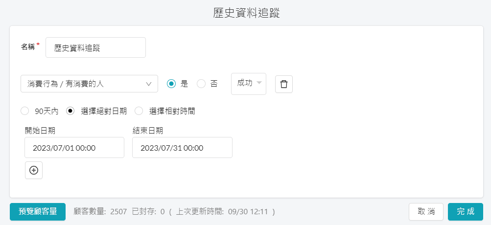Open the 成功 status dropdown
Viewport: 491px width, 225px height.
click(x=249, y=84)
